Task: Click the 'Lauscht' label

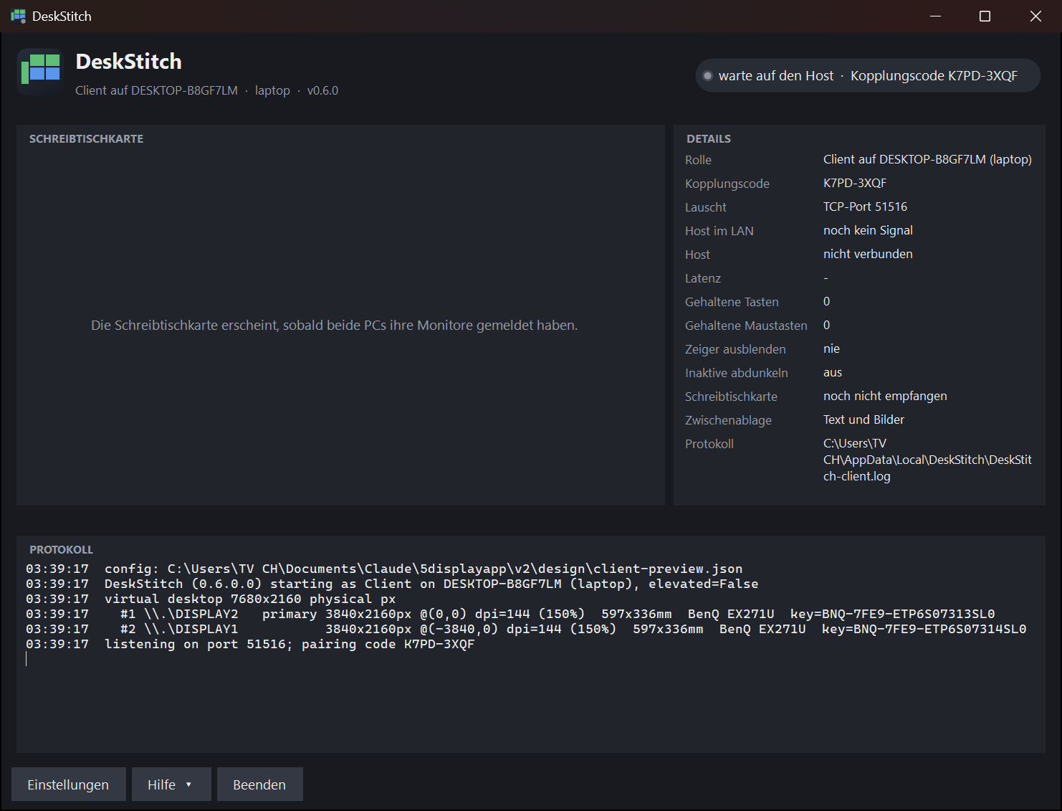Action: pyautogui.click(x=706, y=207)
